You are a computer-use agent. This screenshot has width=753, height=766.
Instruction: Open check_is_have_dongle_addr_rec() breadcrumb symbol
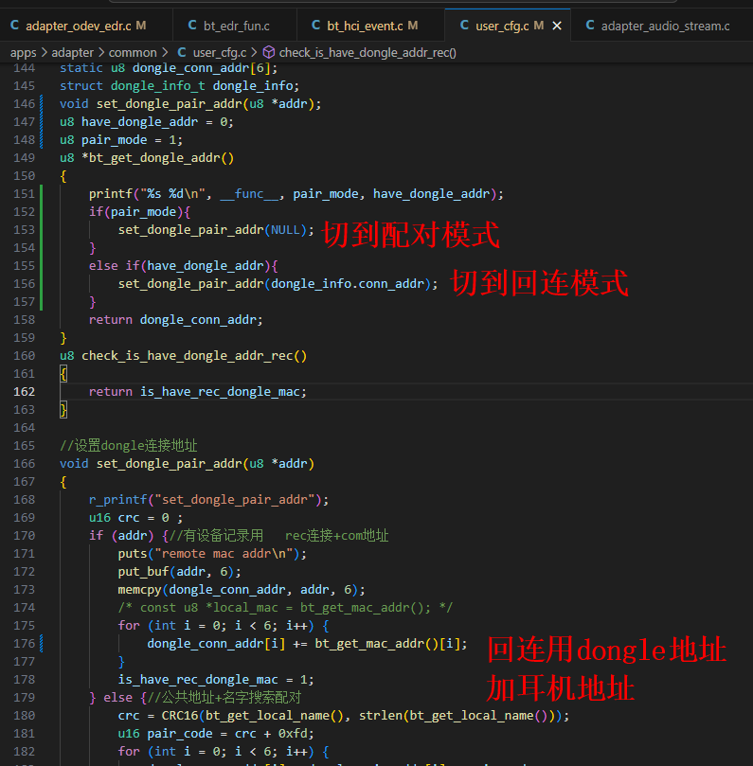368,52
